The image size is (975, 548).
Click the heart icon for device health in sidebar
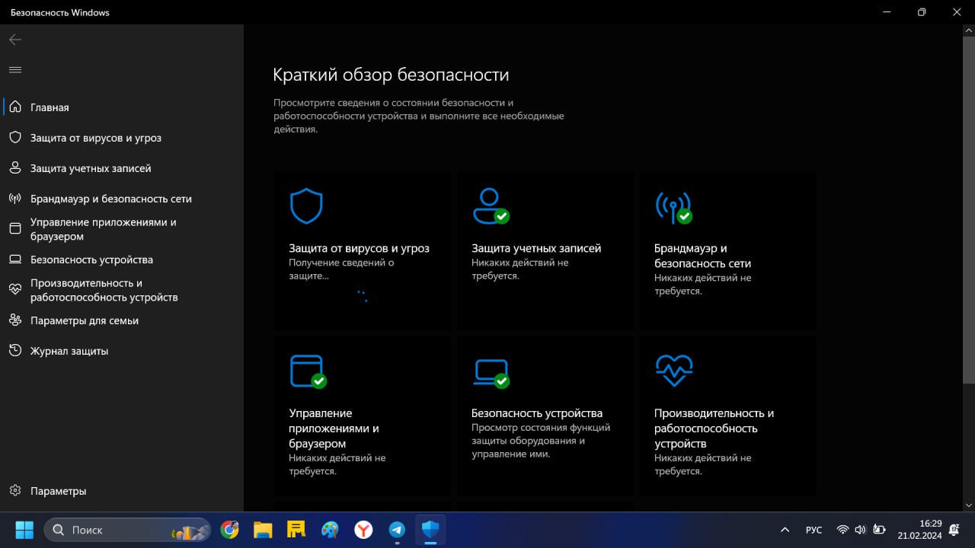click(x=15, y=290)
